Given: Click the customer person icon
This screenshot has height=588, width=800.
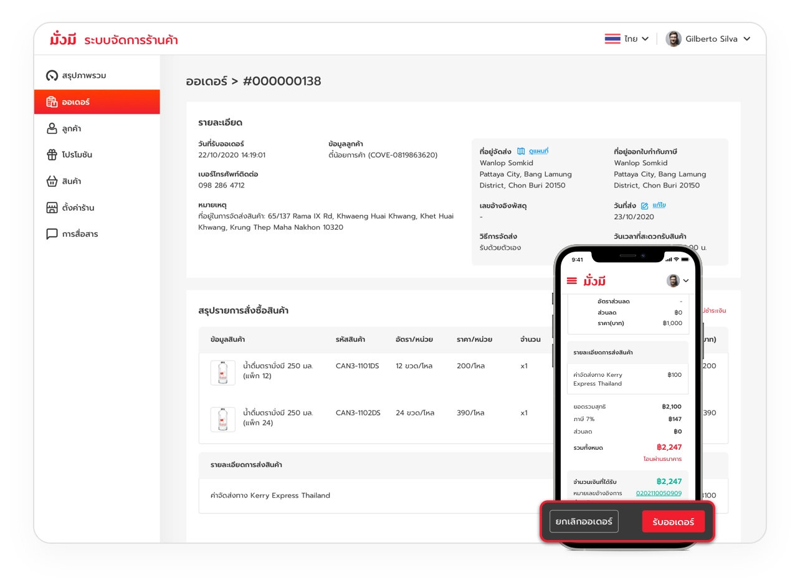Looking at the screenshot, I should coord(52,129).
